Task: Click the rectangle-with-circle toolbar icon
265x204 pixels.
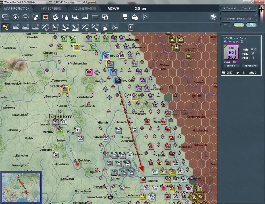Action: pyautogui.click(x=65, y=17)
